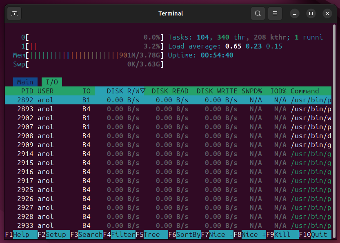Select the process row with PID 2927

coord(168,208)
